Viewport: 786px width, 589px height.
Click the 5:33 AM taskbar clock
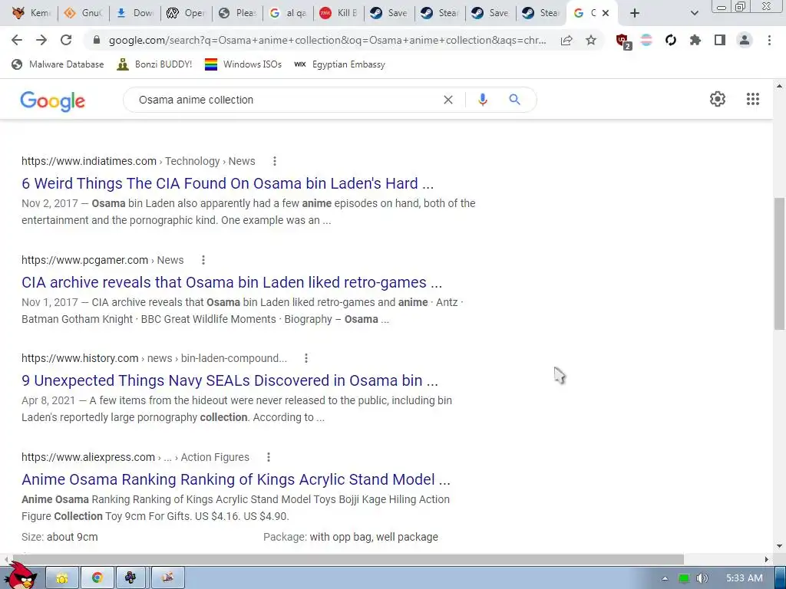[744, 578]
